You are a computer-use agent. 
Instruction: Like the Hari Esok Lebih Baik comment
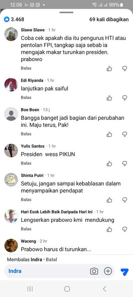[109, 230]
